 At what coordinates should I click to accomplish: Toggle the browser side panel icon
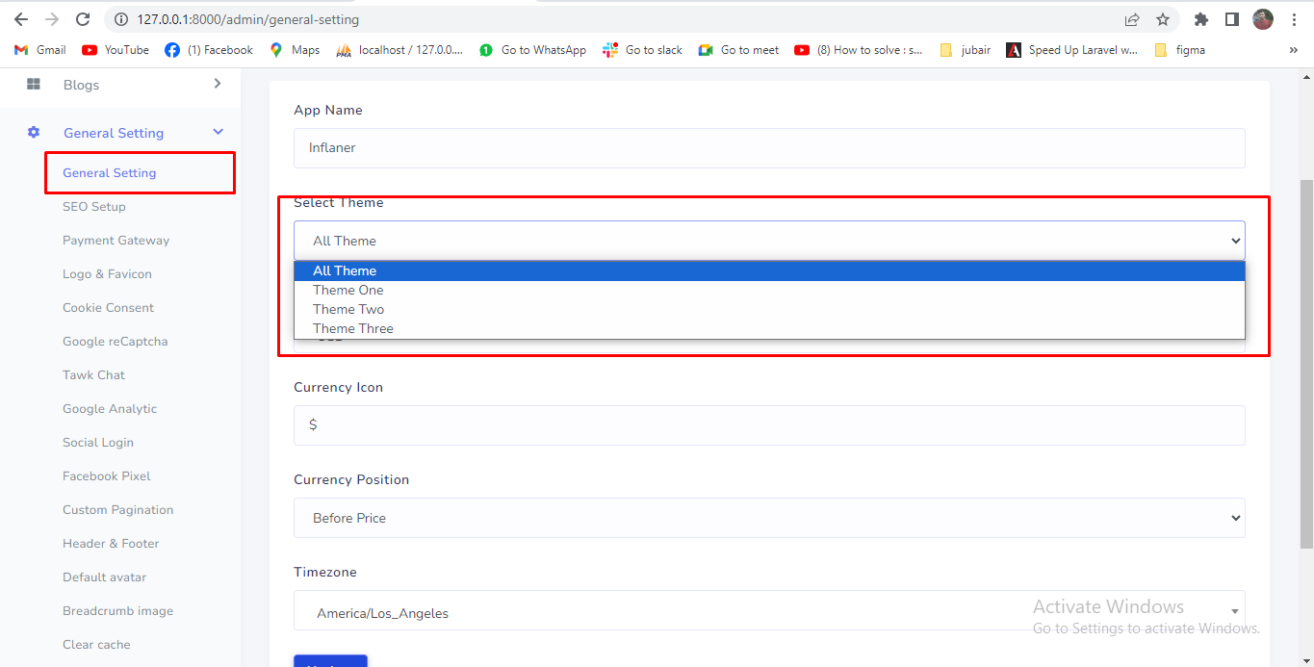(x=1231, y=19)
